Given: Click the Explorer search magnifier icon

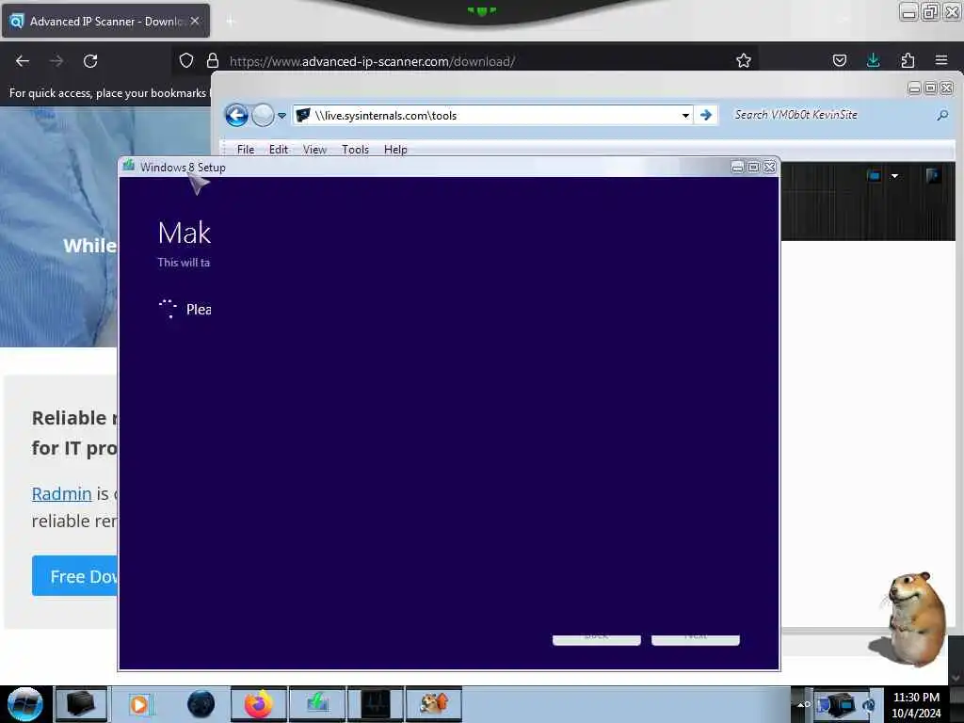Looking at the screenshot, I should pos(942,115).
